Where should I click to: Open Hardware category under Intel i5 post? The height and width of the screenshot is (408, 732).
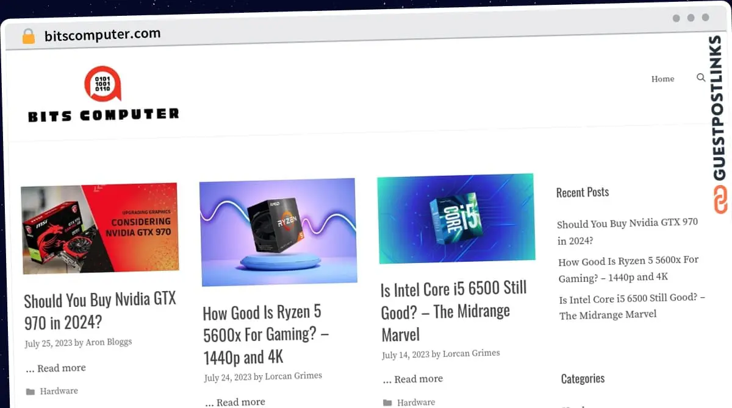(416, 403)
